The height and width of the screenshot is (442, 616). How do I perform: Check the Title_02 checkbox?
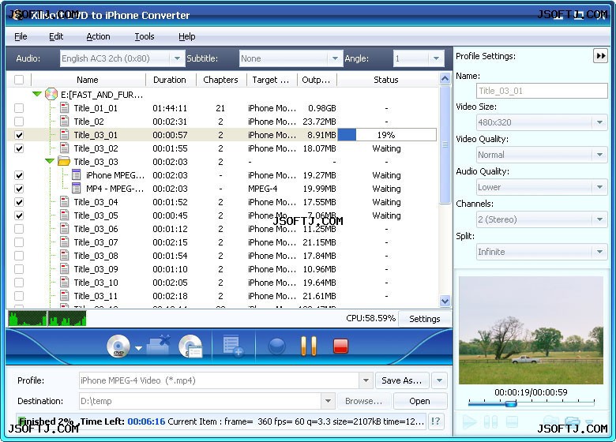[x=19, y=122]
